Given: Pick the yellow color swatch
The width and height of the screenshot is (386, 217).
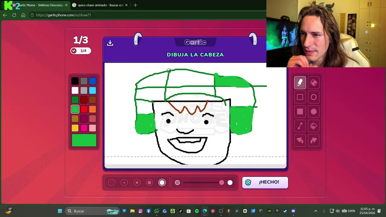Looking at the screenshot, I should (75, 128).
